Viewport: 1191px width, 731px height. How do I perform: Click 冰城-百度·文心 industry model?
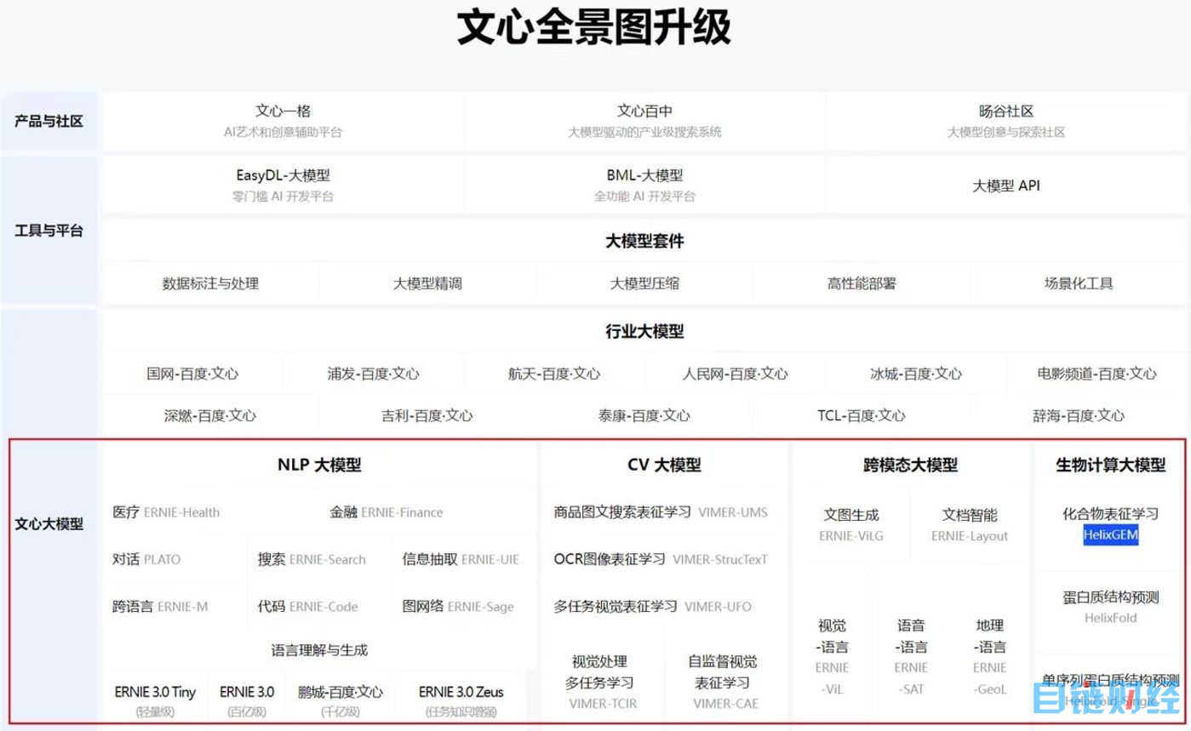pos(916,374)
